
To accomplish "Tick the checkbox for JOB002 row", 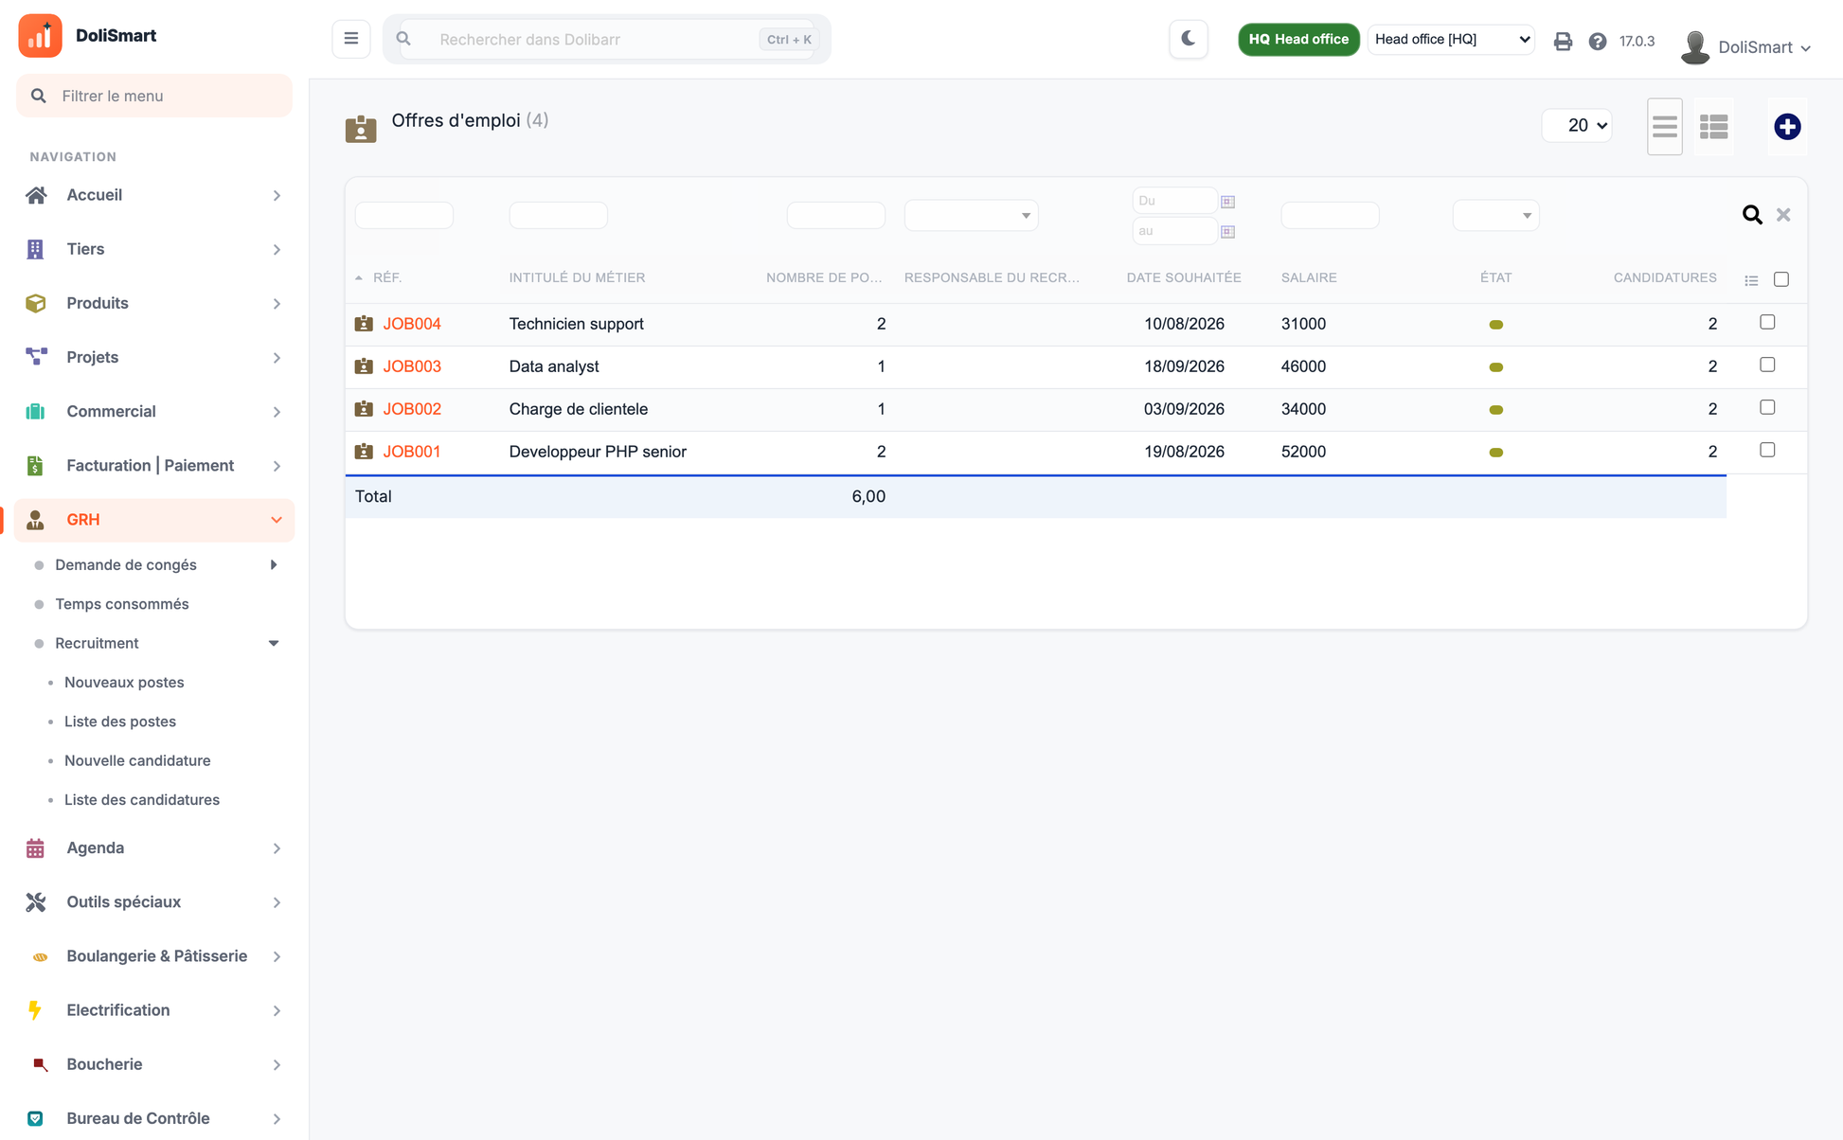I will (1767, 407).
